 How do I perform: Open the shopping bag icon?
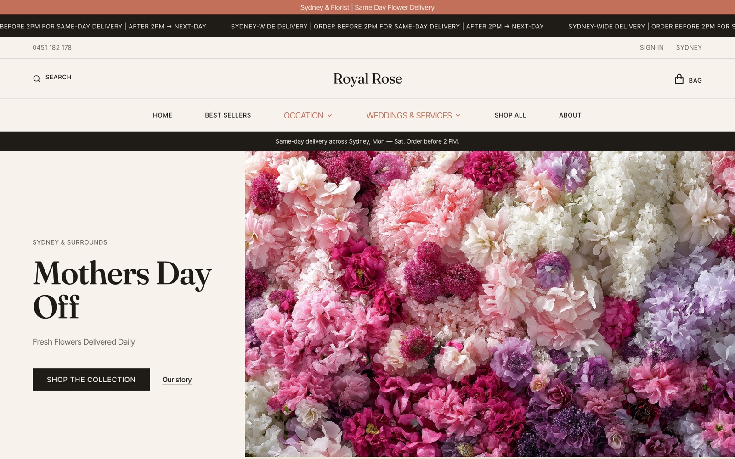(x=679, y=79)
